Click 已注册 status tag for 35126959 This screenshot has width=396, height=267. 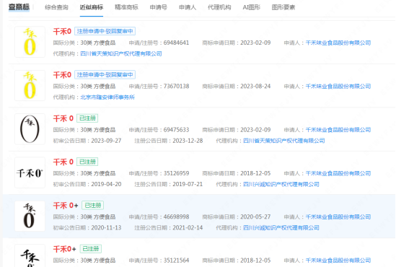point(87,162)
